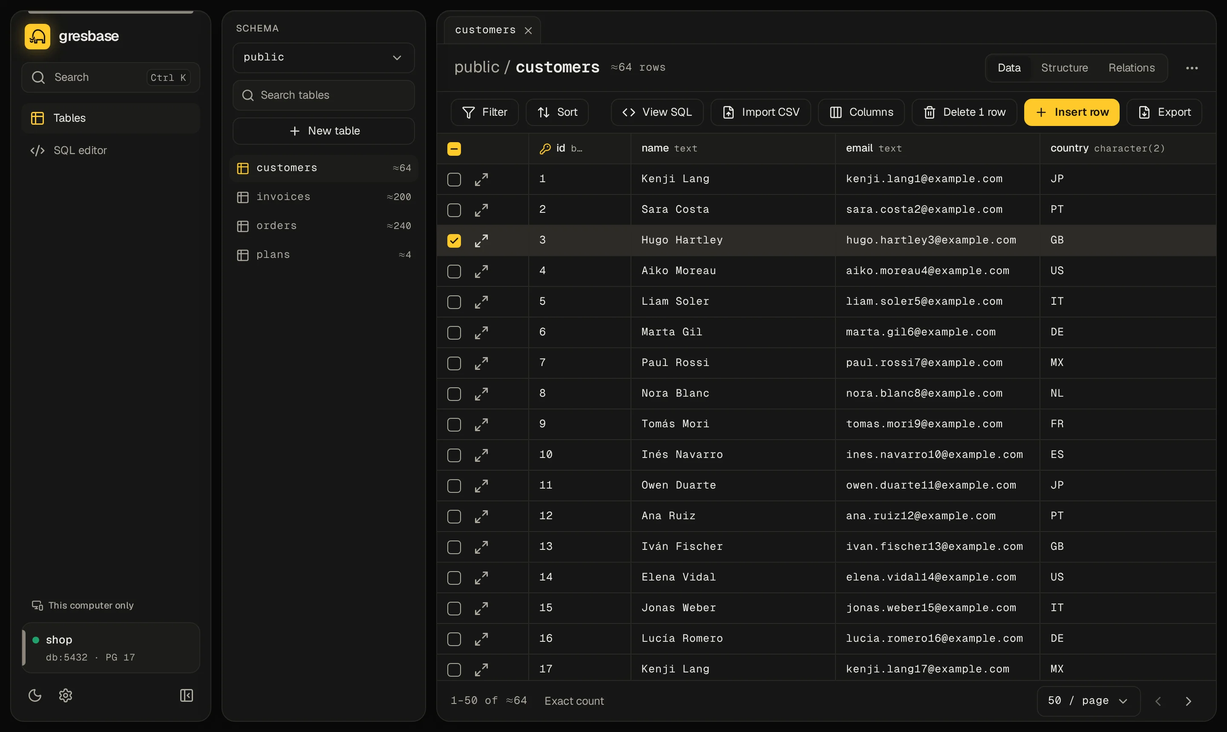
Task: Click the Export button
Action: pyautogui.click(x=1164, y=112)
